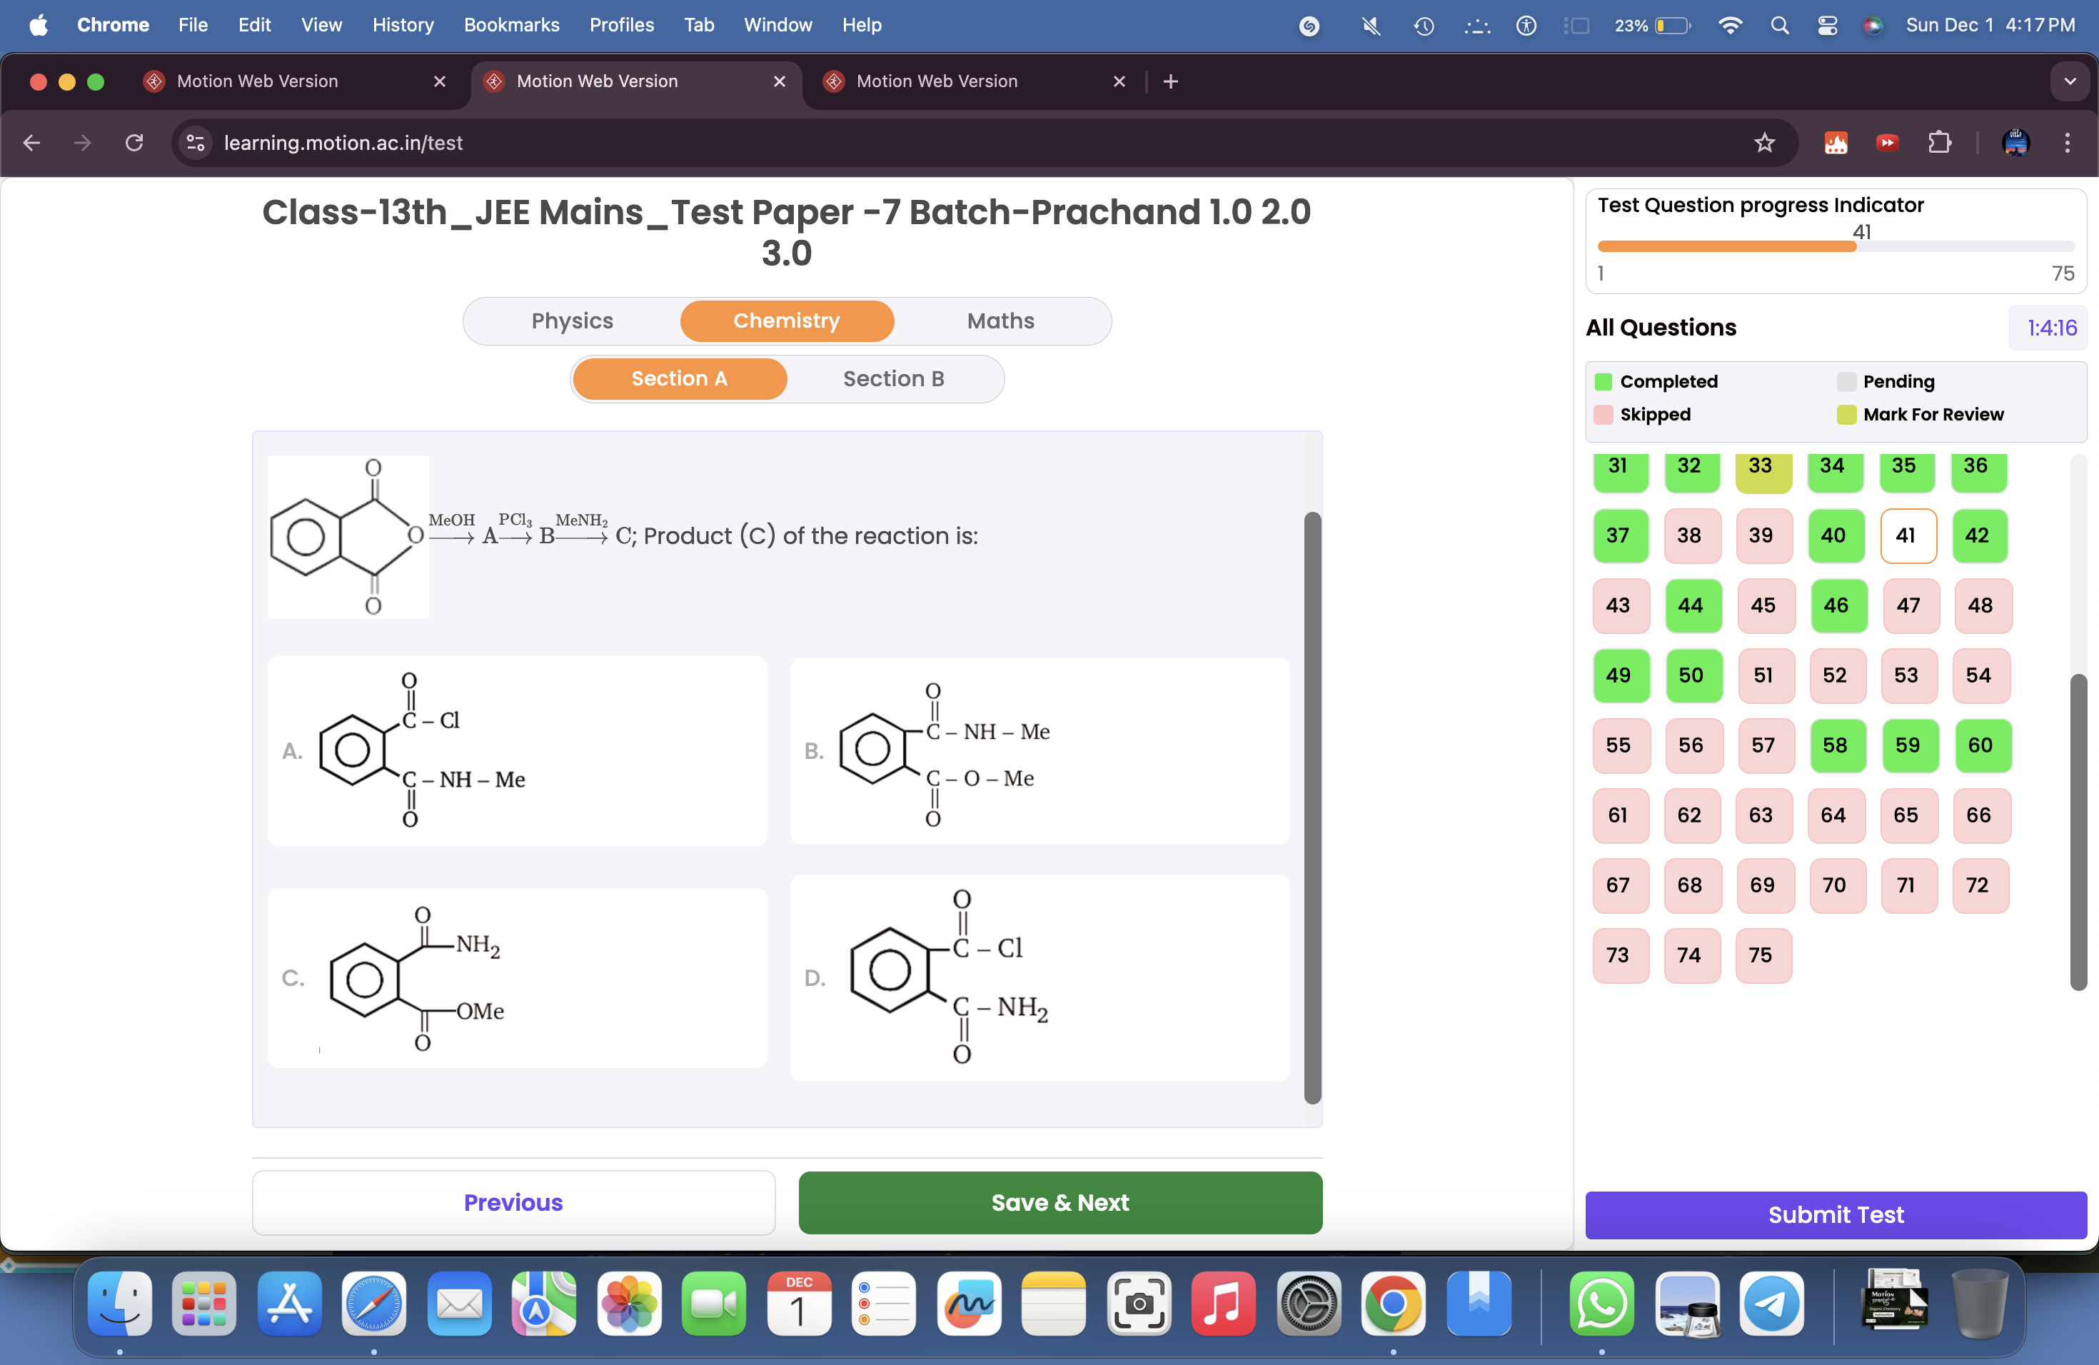The width and height of the screenshot is (2099, 1365).
Task: Click the Chemistry tab
Action: (786, 318)
